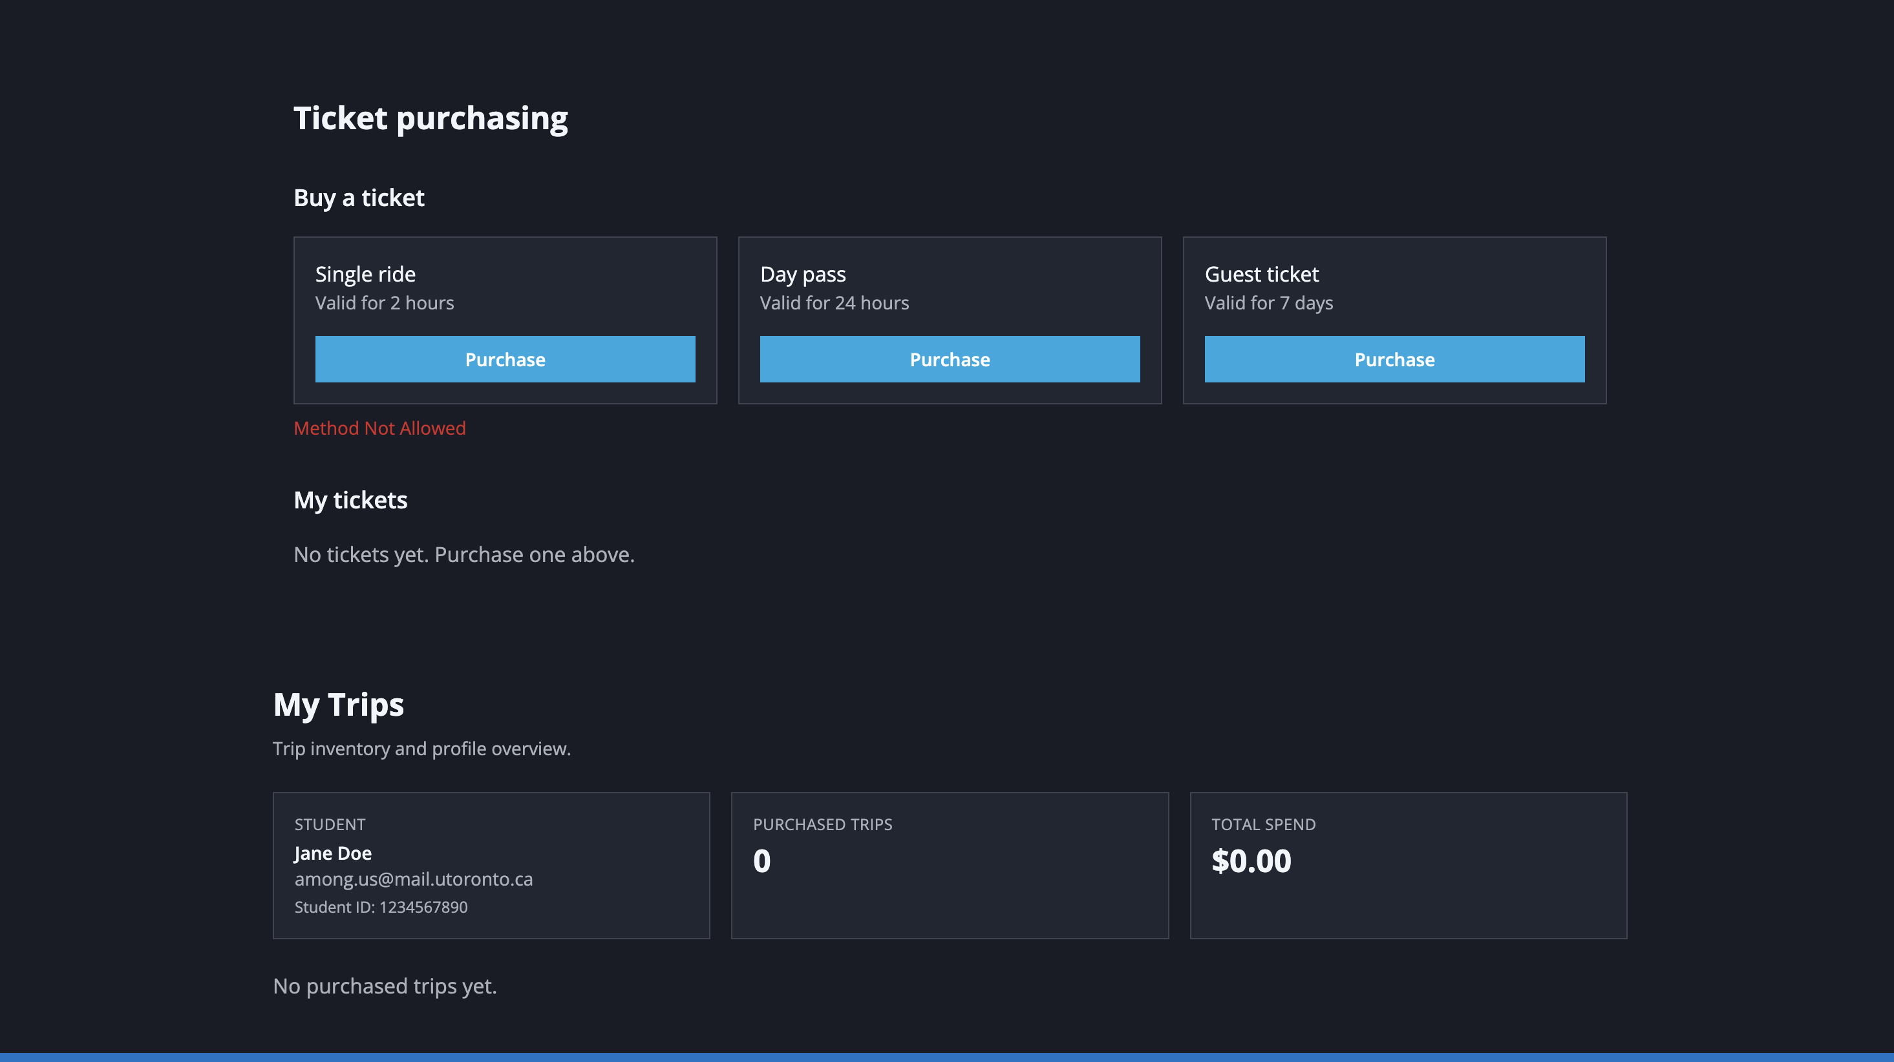Click the No tickets yet message
Screen dimensions: 1894x1062
tap(464, 554)
